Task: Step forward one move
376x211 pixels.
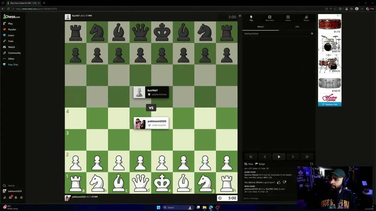Action: (x=293, y=157)
